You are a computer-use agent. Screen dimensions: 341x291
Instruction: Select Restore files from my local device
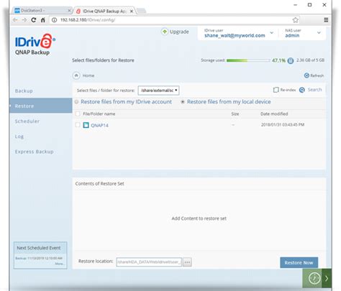[x=183, y=102]
